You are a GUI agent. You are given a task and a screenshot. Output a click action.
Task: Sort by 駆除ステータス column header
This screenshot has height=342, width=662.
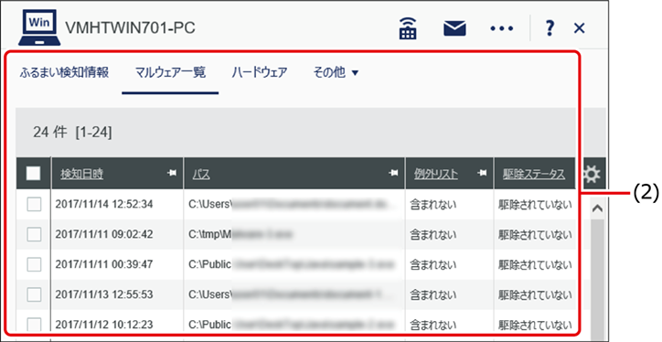(x=534, y=174)
